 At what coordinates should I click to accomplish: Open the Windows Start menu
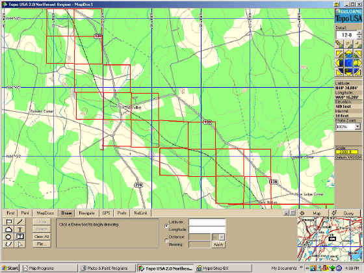pyautogui.click(x=10, y=268)
